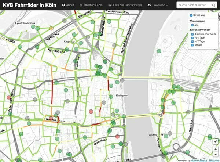
Task: Click the About question mark icon
Action: pyautogui.click(x=63, y=5)
